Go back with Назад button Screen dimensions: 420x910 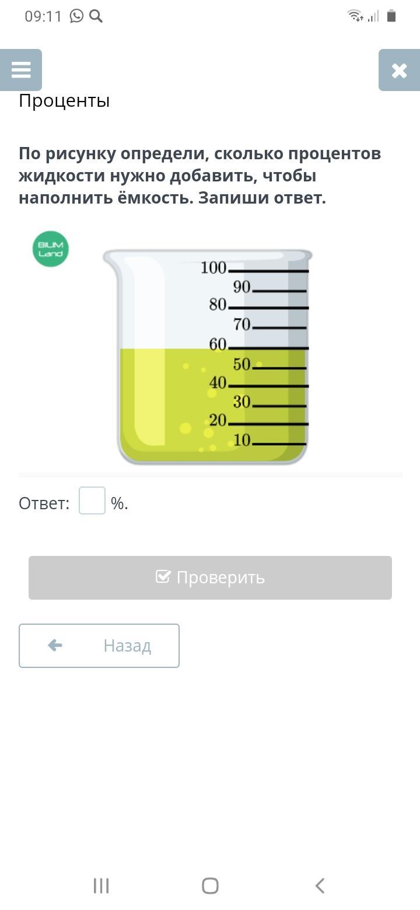click(x=99, y=645)
